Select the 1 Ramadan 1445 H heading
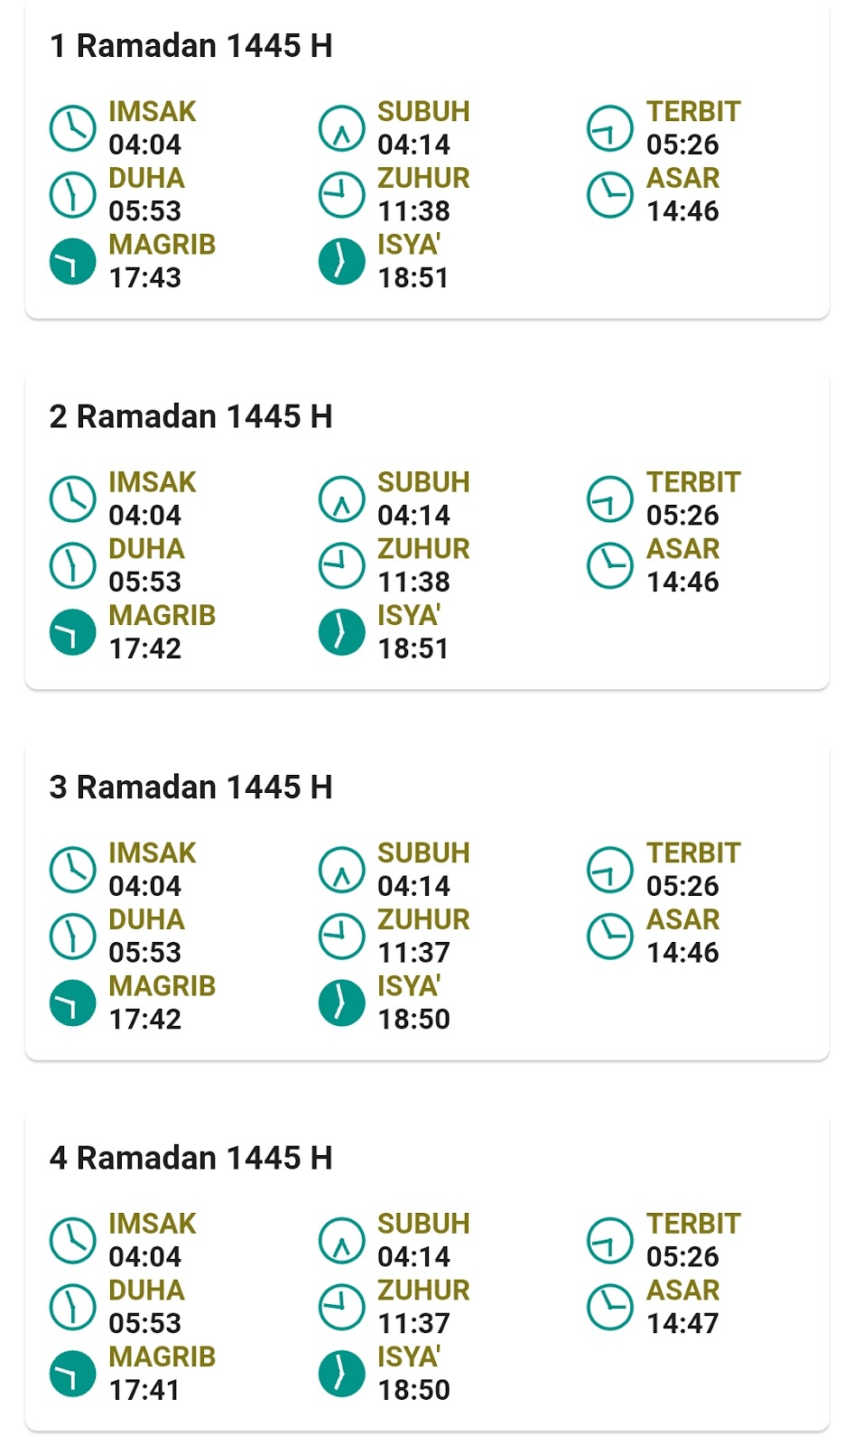This screenshot has height=1445, width=854. tap(191, 45)
